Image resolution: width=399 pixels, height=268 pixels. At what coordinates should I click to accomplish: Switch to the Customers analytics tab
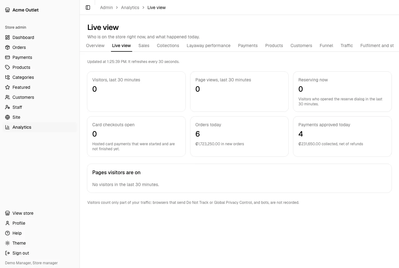[301, 45]
